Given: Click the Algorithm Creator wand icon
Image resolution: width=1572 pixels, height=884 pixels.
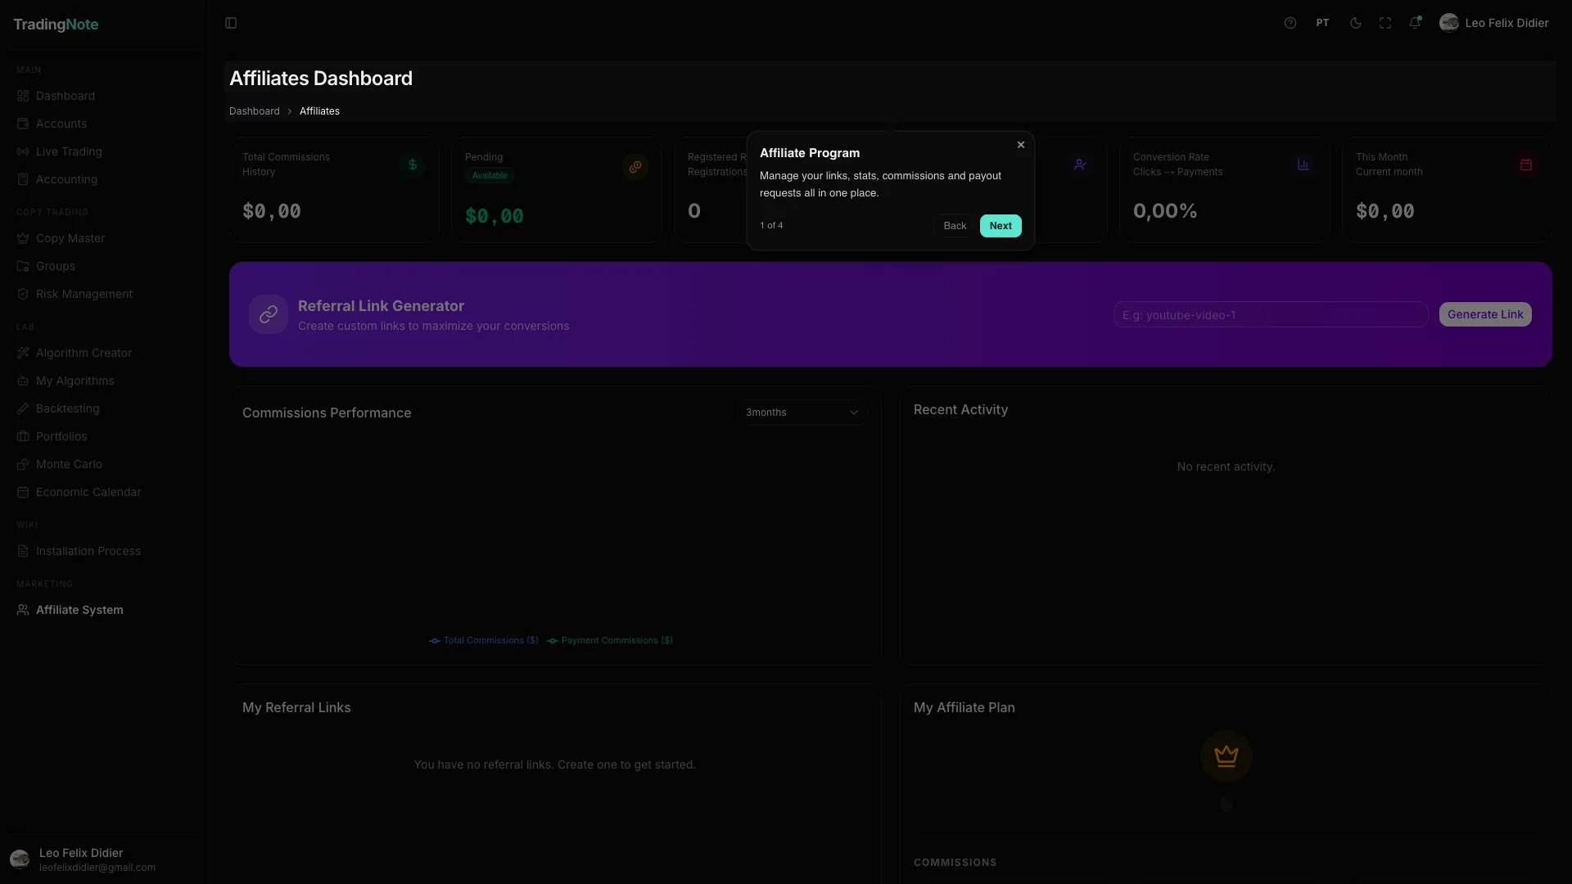Looking at the screenshot, I should (23, 353).
